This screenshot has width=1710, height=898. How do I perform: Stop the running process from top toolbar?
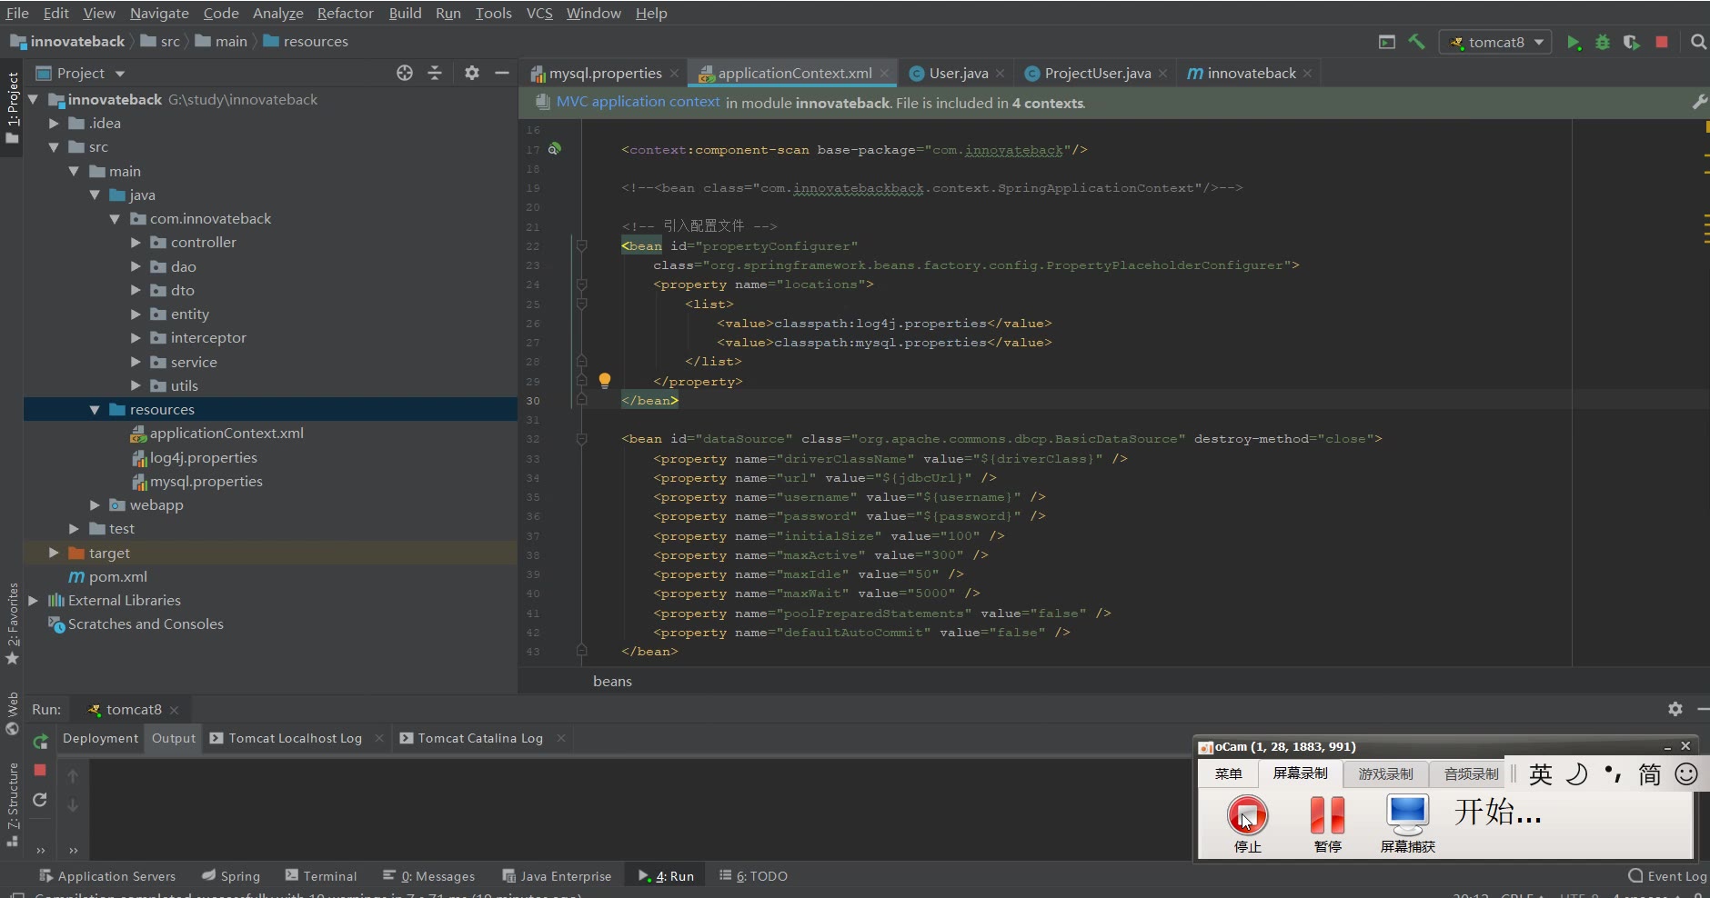pos(1662,42)
